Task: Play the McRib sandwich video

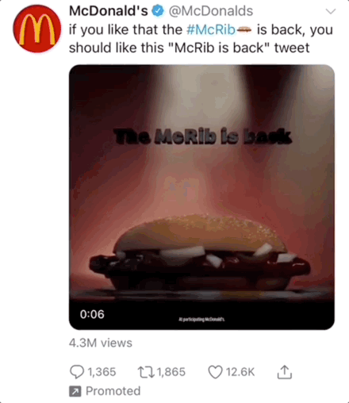Action: [201, 197]
